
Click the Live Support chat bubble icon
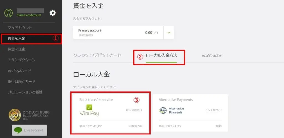click(x=18, y=130)
